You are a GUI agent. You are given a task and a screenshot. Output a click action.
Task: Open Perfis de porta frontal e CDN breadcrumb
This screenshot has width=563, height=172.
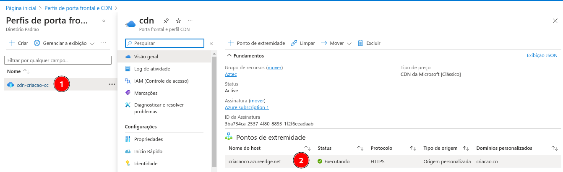pyautogui.click(x=78, y=8)
